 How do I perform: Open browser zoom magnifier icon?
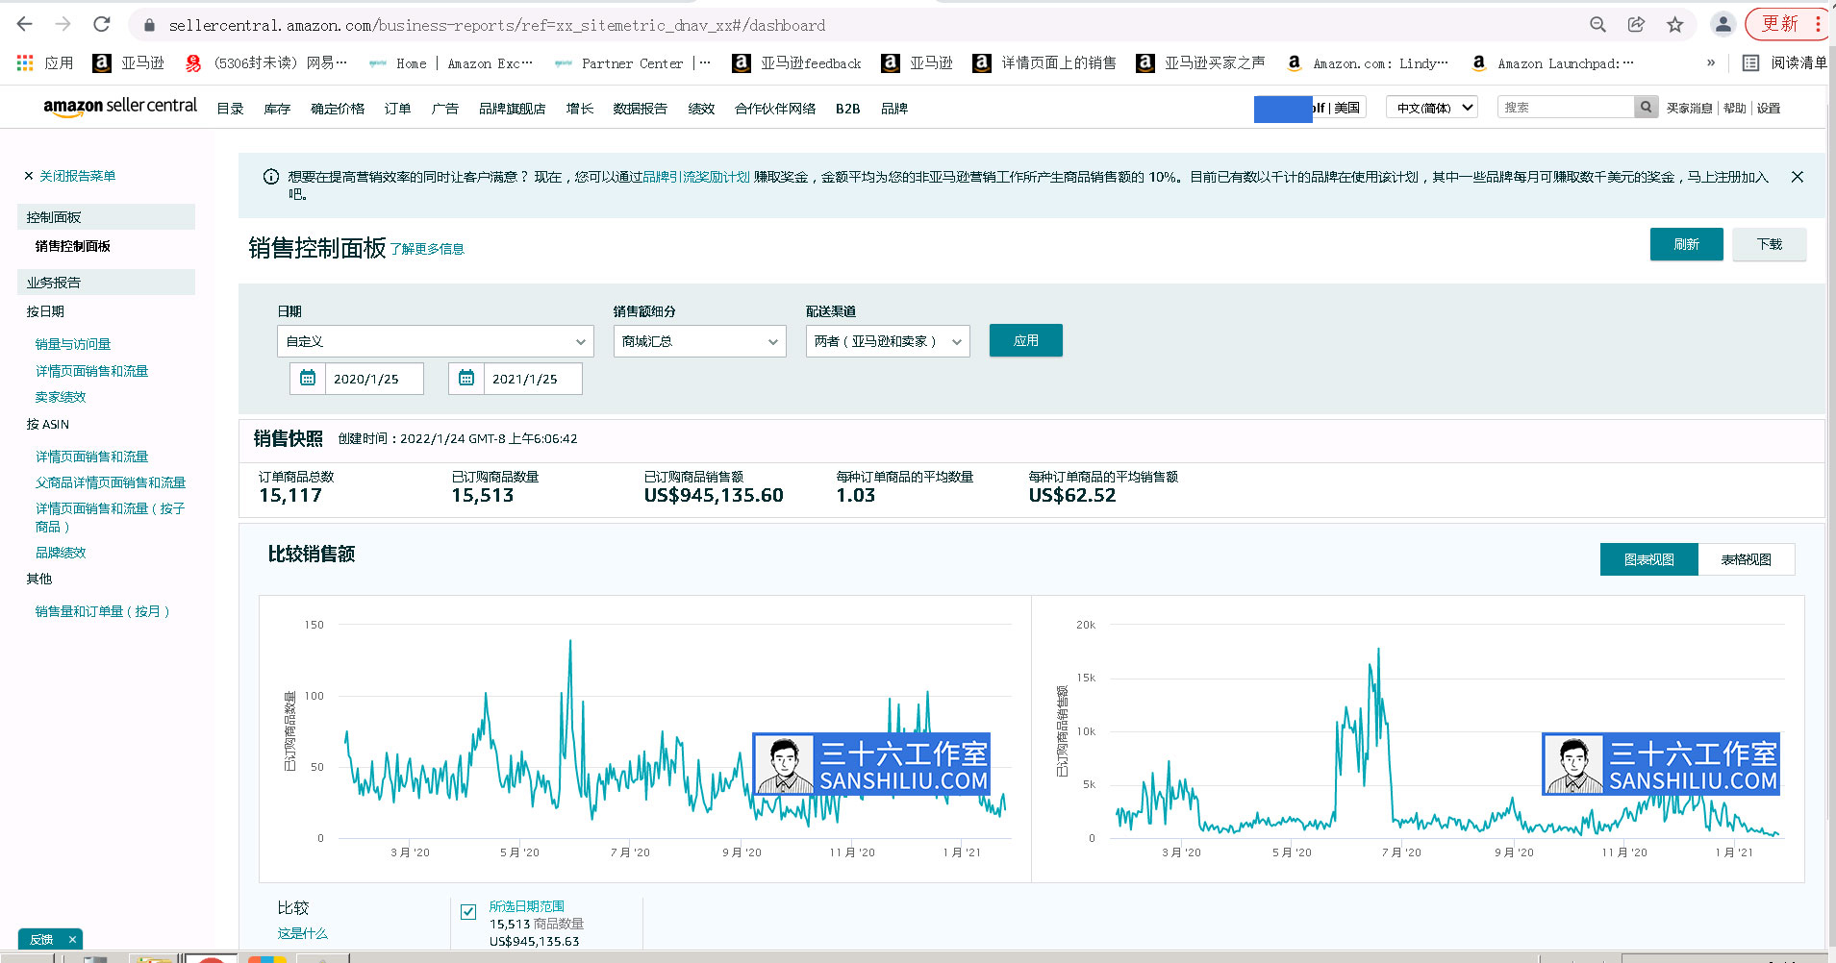coord(1597,25)
